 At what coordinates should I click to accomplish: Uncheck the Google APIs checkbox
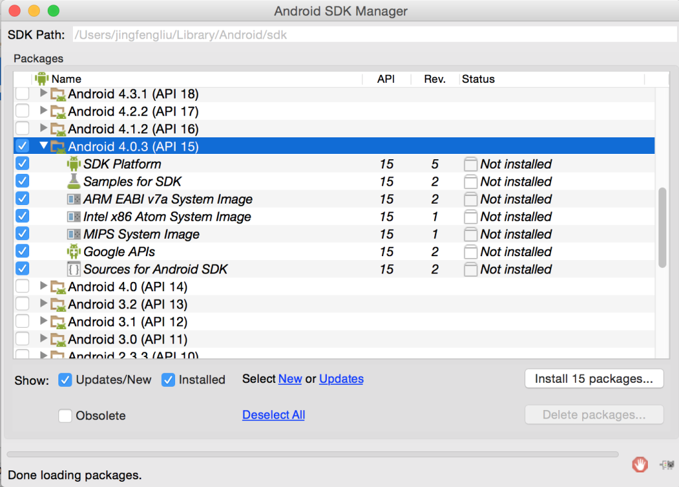tap(22, 251)
